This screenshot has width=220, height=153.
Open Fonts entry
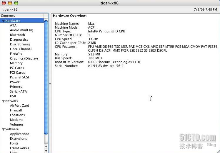point(14,143)
